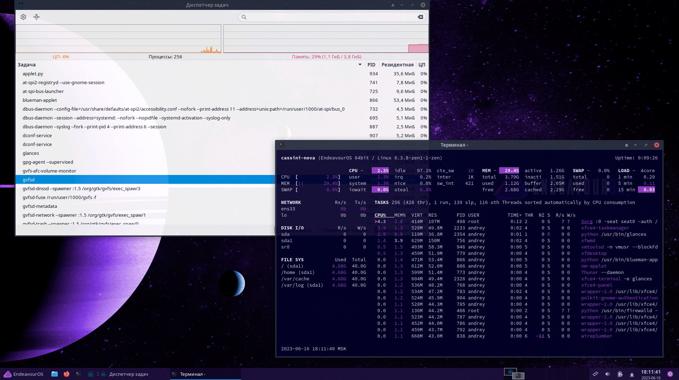
Task: Sort by the Резидентная memory column
Action: 397,65
